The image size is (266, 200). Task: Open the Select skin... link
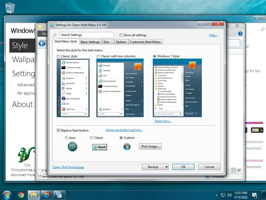(x=163, y=121)
